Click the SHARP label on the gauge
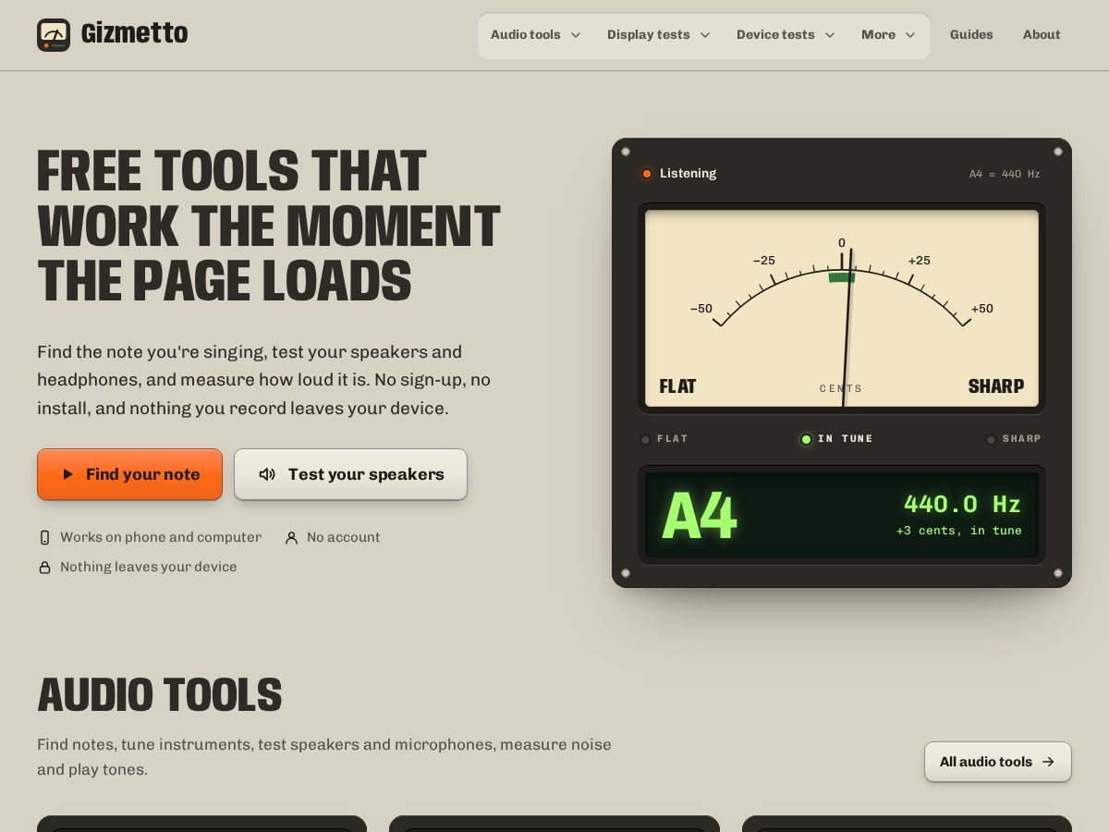Image resolution: width=1109 pixels, height=832 pixels. click(x=996, y=386)
